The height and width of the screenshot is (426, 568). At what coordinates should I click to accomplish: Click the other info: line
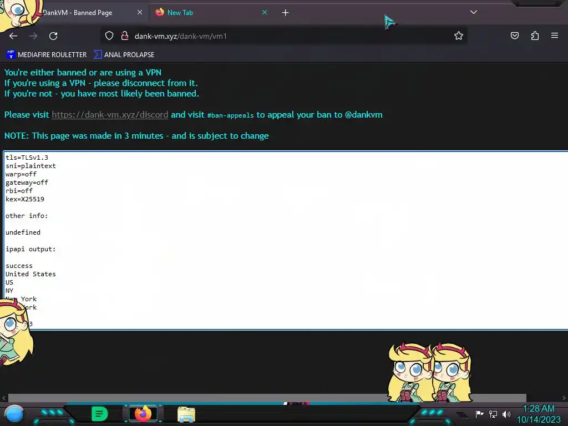(x=27, y=216)
